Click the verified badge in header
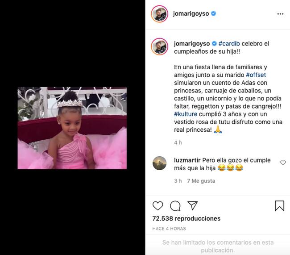Screen dimensions: 290x255 point(213,13)
